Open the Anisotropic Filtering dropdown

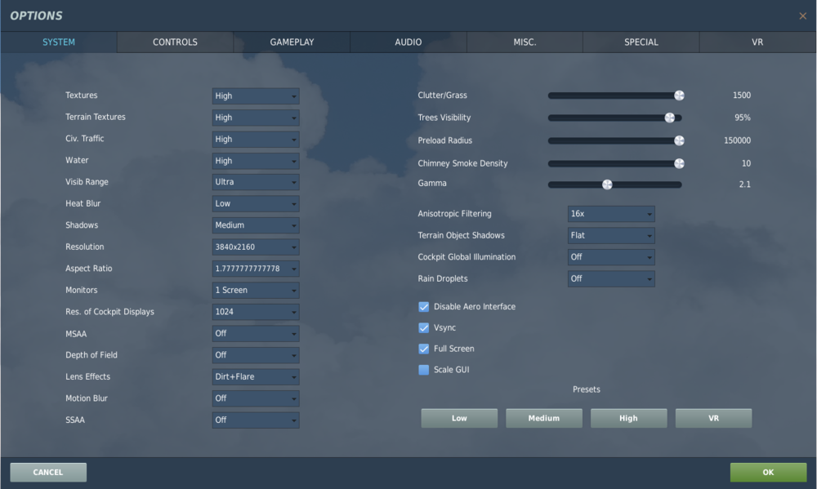611,214
